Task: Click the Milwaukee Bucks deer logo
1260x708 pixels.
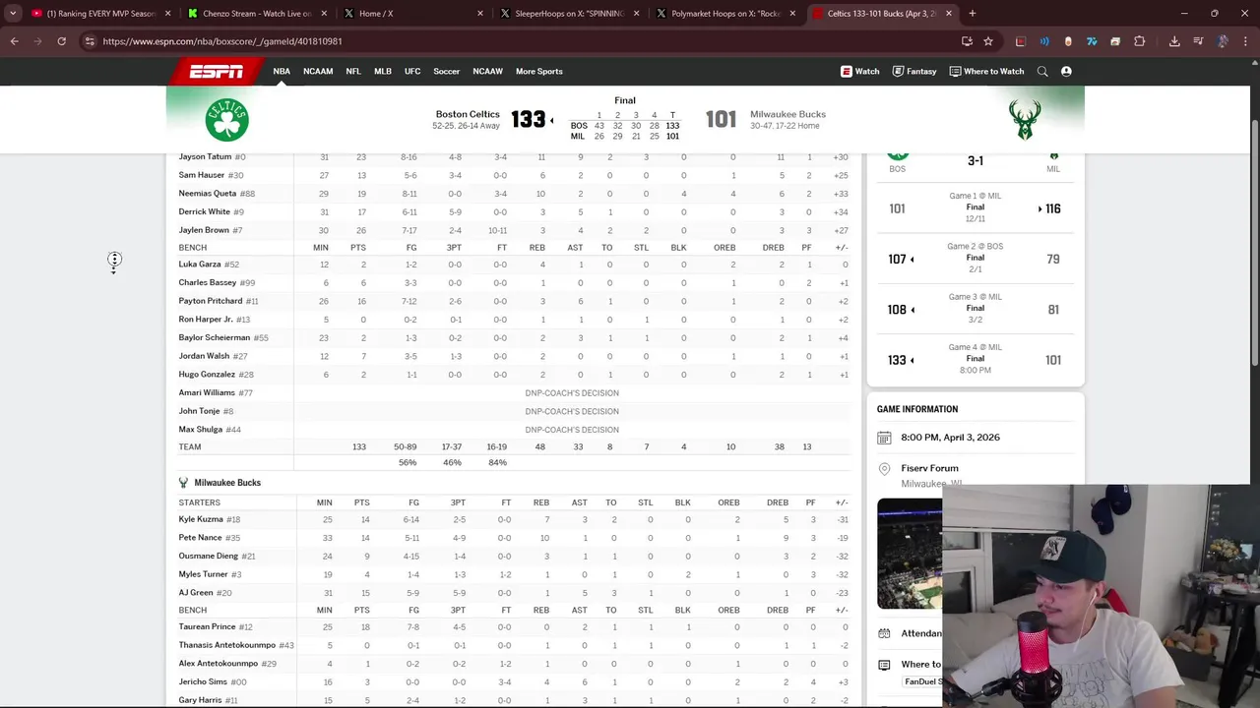Action: click(1025, 120)
